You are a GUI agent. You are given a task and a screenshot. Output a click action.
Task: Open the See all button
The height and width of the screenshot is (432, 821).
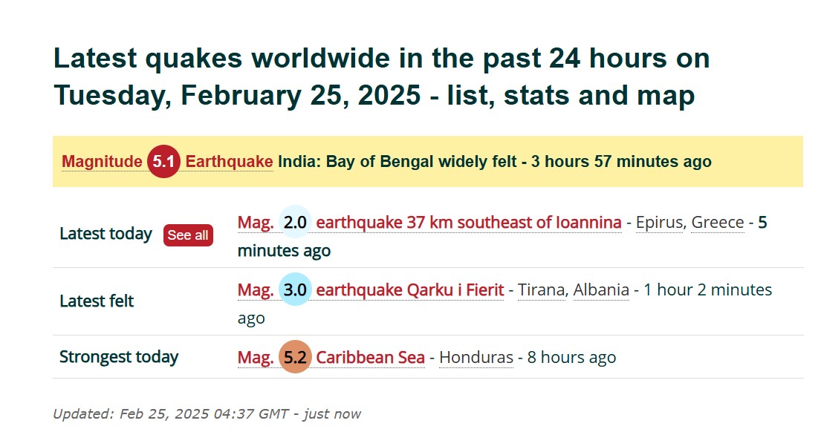[x=188, y=235]
